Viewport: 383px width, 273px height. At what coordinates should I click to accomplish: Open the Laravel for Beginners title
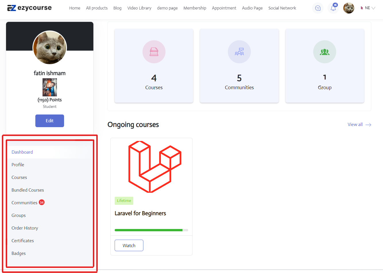click(140, 213)
